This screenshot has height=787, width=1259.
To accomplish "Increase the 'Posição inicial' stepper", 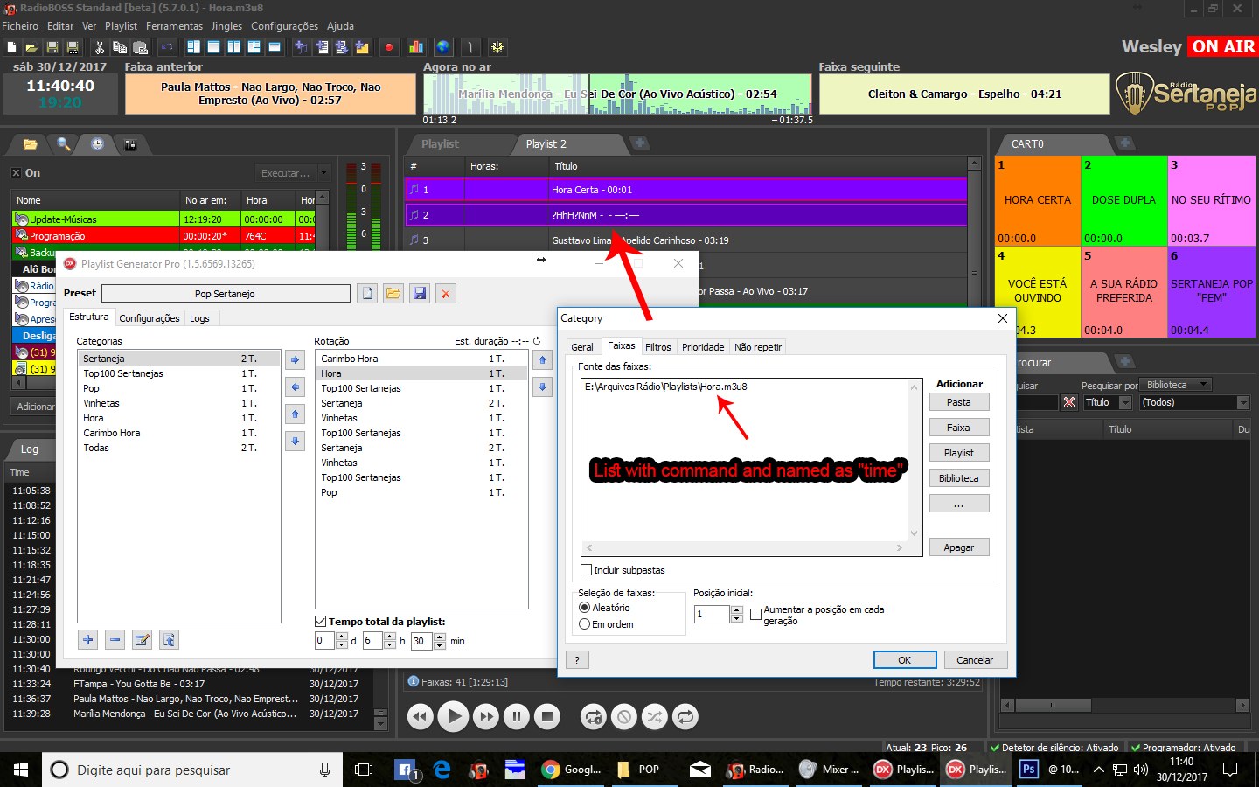I will coord(737,610).
